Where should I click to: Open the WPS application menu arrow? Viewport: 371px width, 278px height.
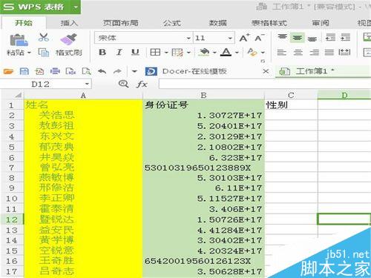[x=76, y=7]
